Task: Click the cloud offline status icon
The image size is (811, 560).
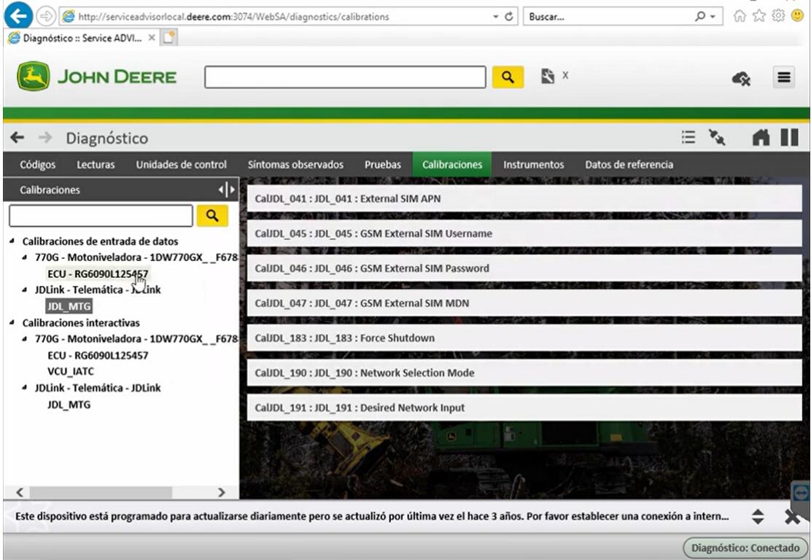Action: pos(741,79)
